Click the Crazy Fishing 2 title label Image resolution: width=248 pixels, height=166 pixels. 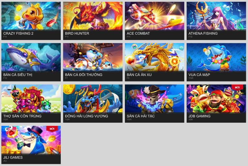[18, 33]
